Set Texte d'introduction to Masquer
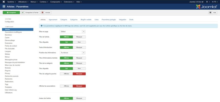The image size is (220, 102). tap(79, 47)
